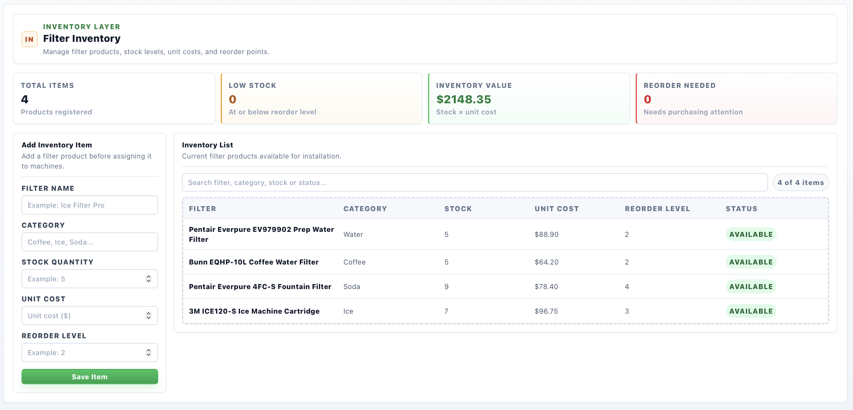Click the '4 of 4 items' counter pill
The width and height of the screenshot is (853, 410).
(x=801, y=182)
